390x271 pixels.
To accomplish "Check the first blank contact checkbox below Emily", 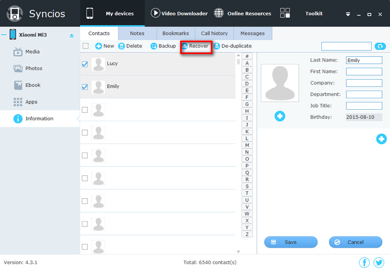I will (85, 110).
